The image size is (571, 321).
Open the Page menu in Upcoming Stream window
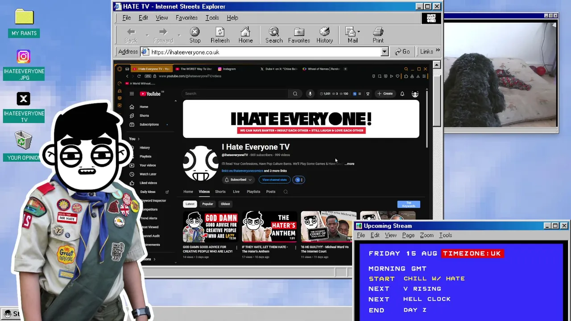click(x=408, y=235)
